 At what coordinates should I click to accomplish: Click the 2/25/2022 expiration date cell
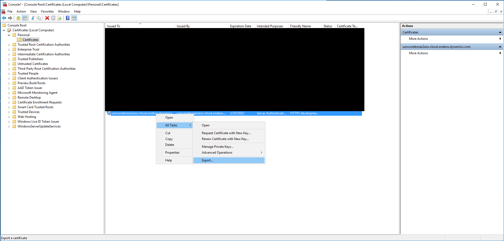(237, 113)
